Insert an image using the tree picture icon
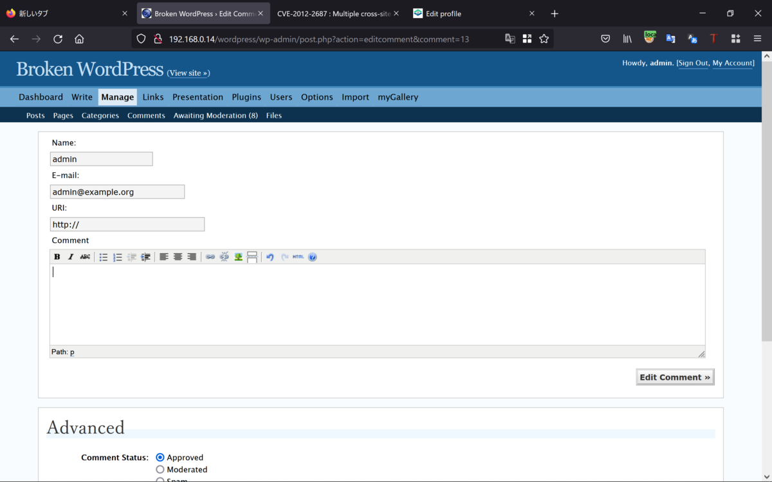The height and width of the screenshot is (482, 772). pyautogui.click(x=238, y=257)
